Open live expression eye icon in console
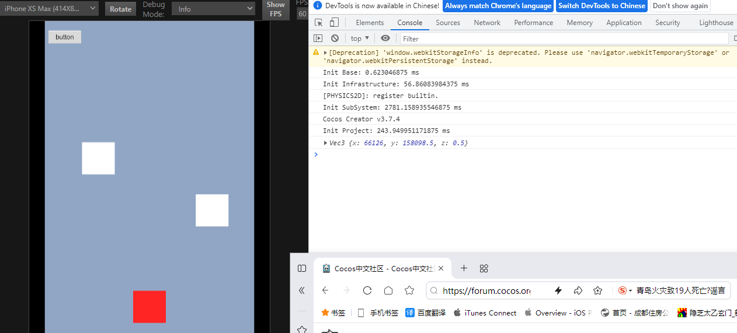 pos(385,38)
